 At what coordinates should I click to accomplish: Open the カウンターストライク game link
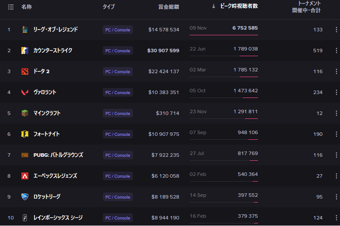[53, 51]
